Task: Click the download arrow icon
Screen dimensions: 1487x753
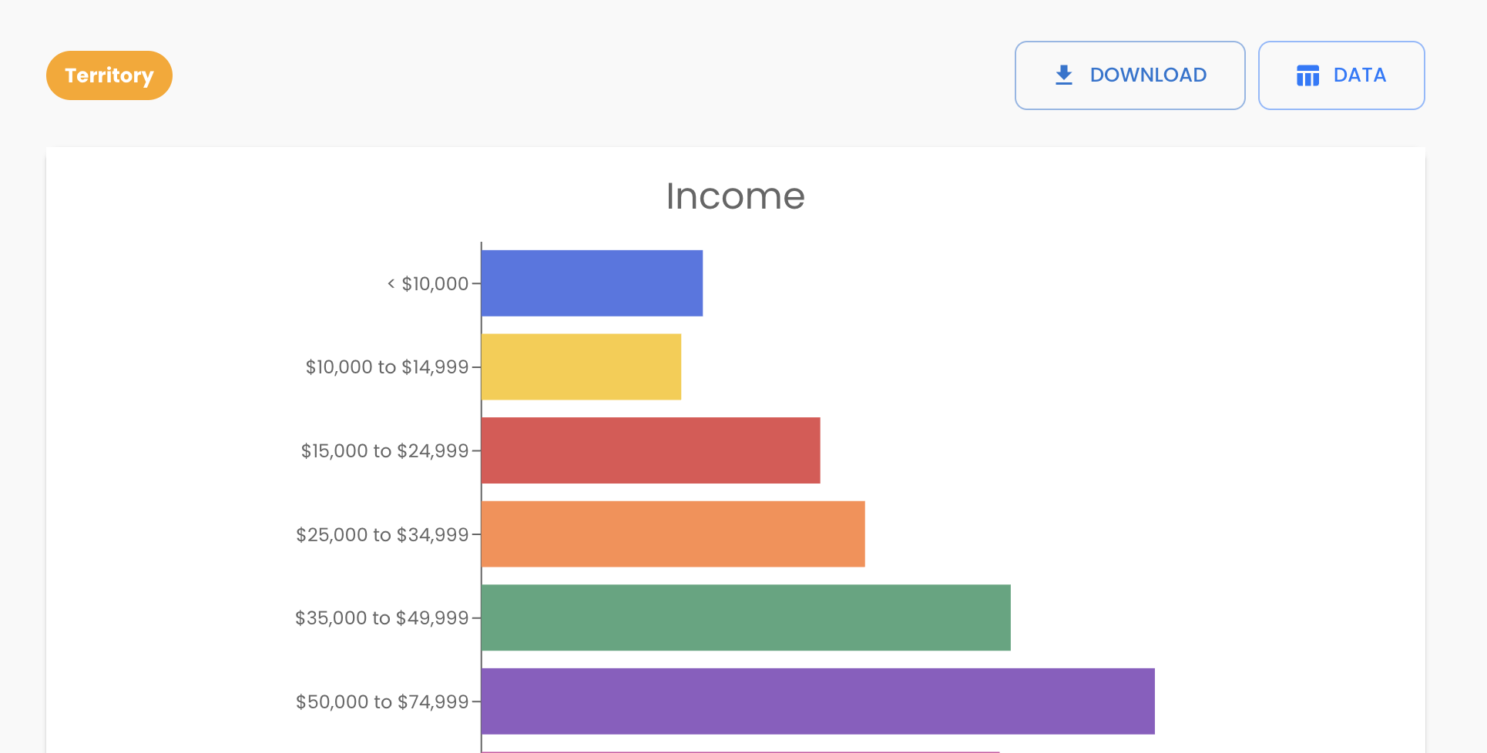Action: [x=1064, y=75]
